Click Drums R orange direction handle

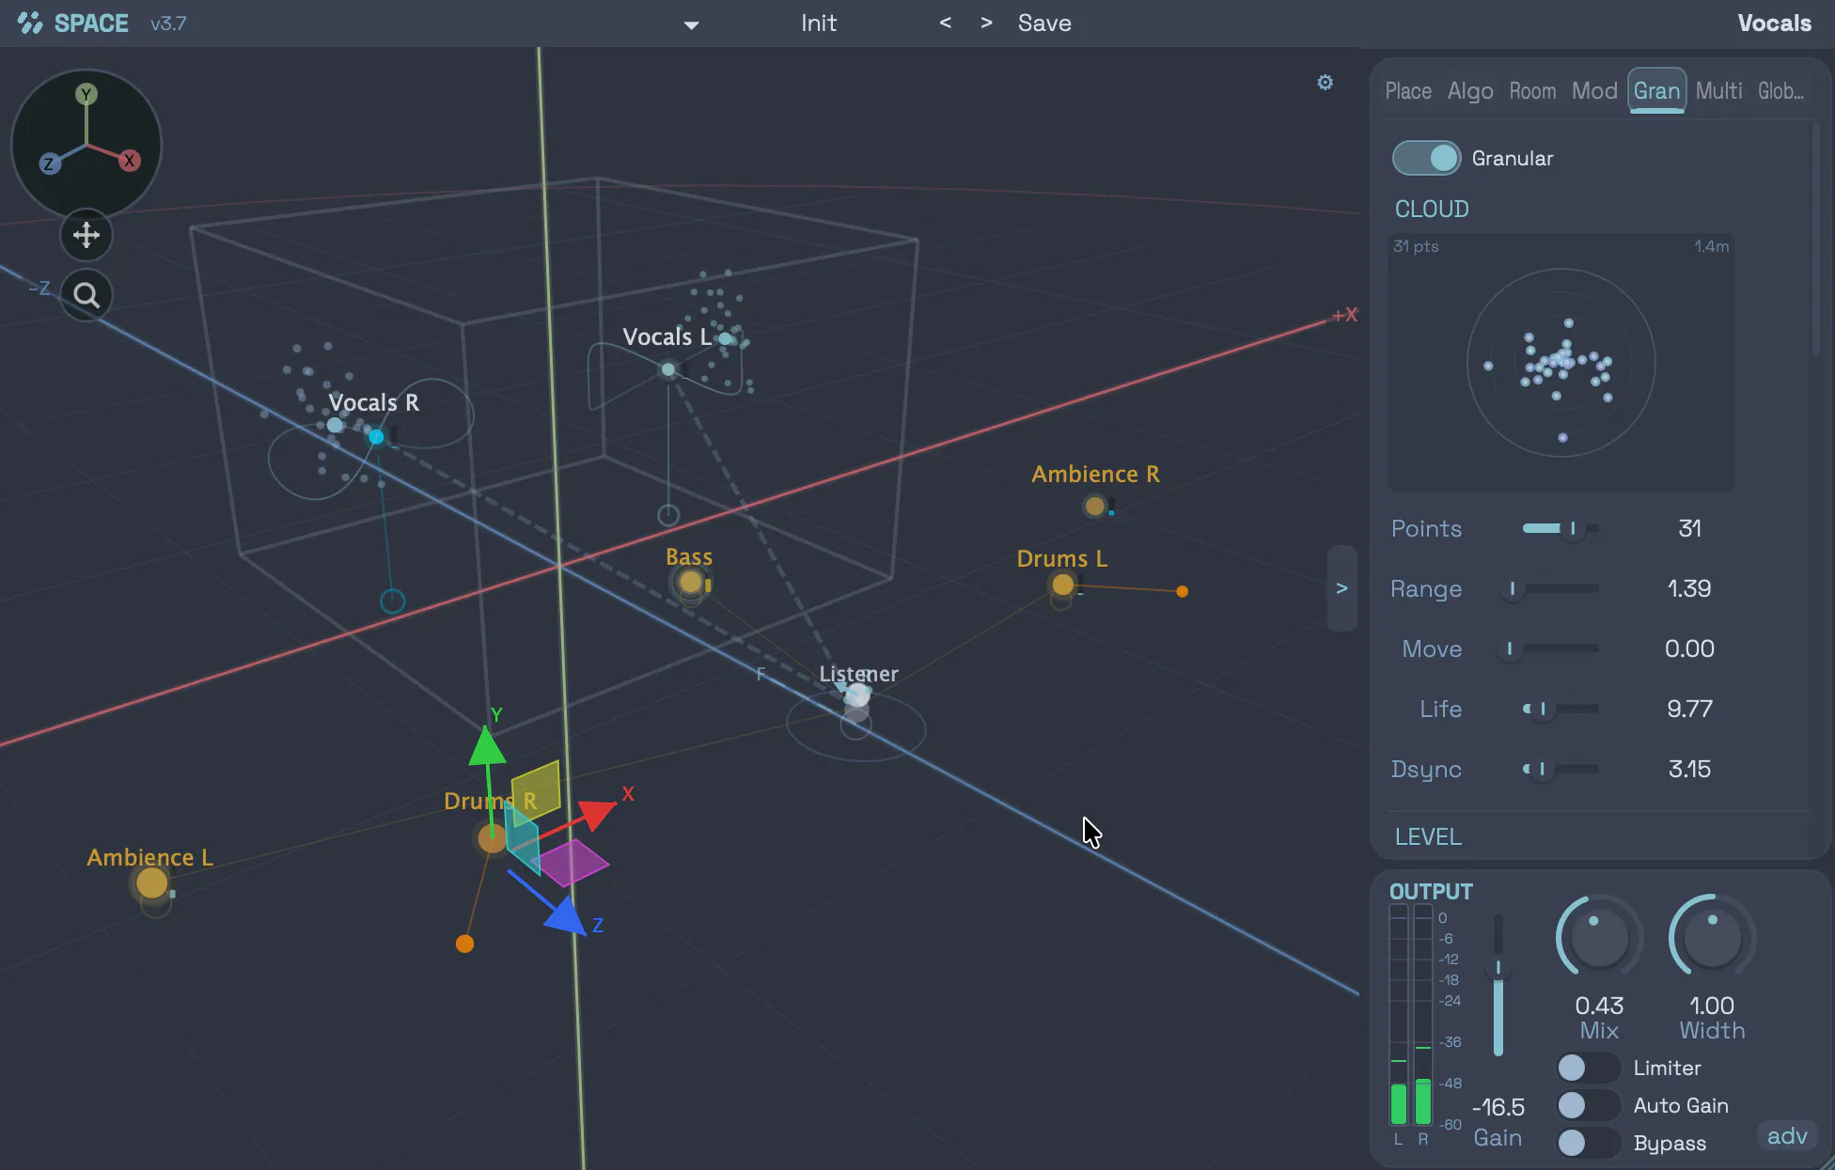pos(464,944)
